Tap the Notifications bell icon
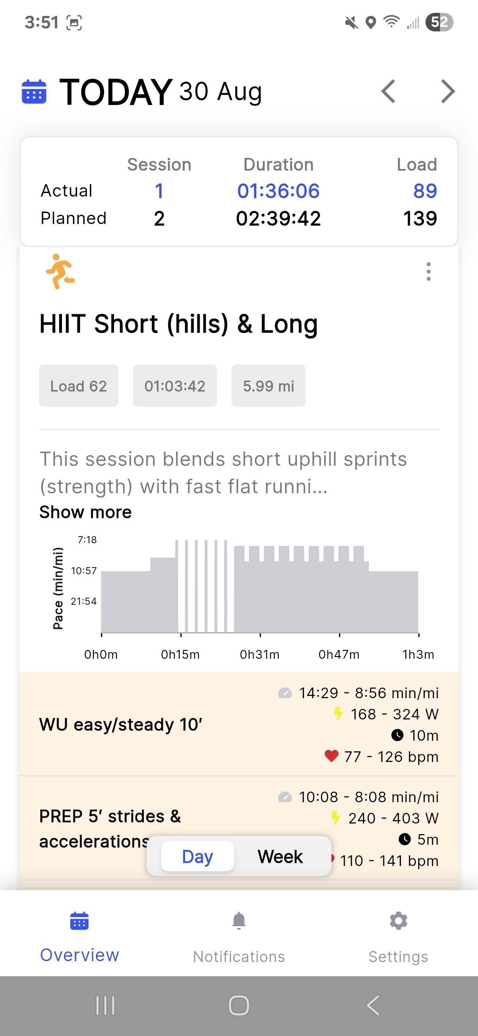The image size is (478, 1036). point(239,921)
